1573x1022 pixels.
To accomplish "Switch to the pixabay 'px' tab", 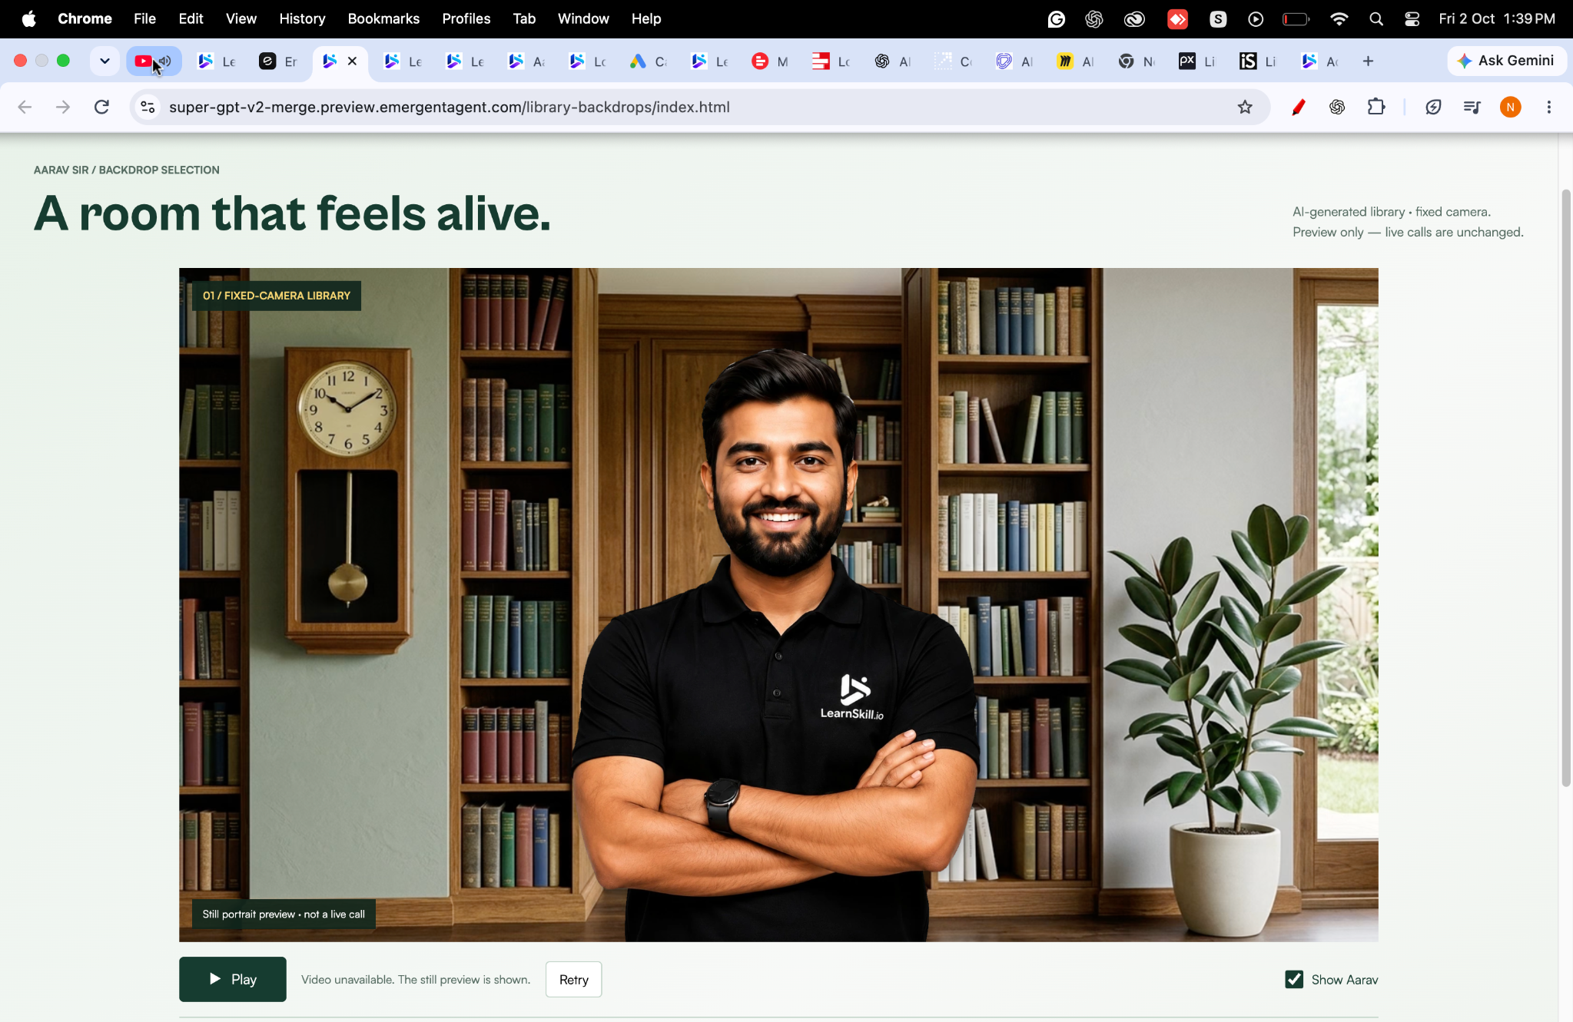I will click(1196, 61).
